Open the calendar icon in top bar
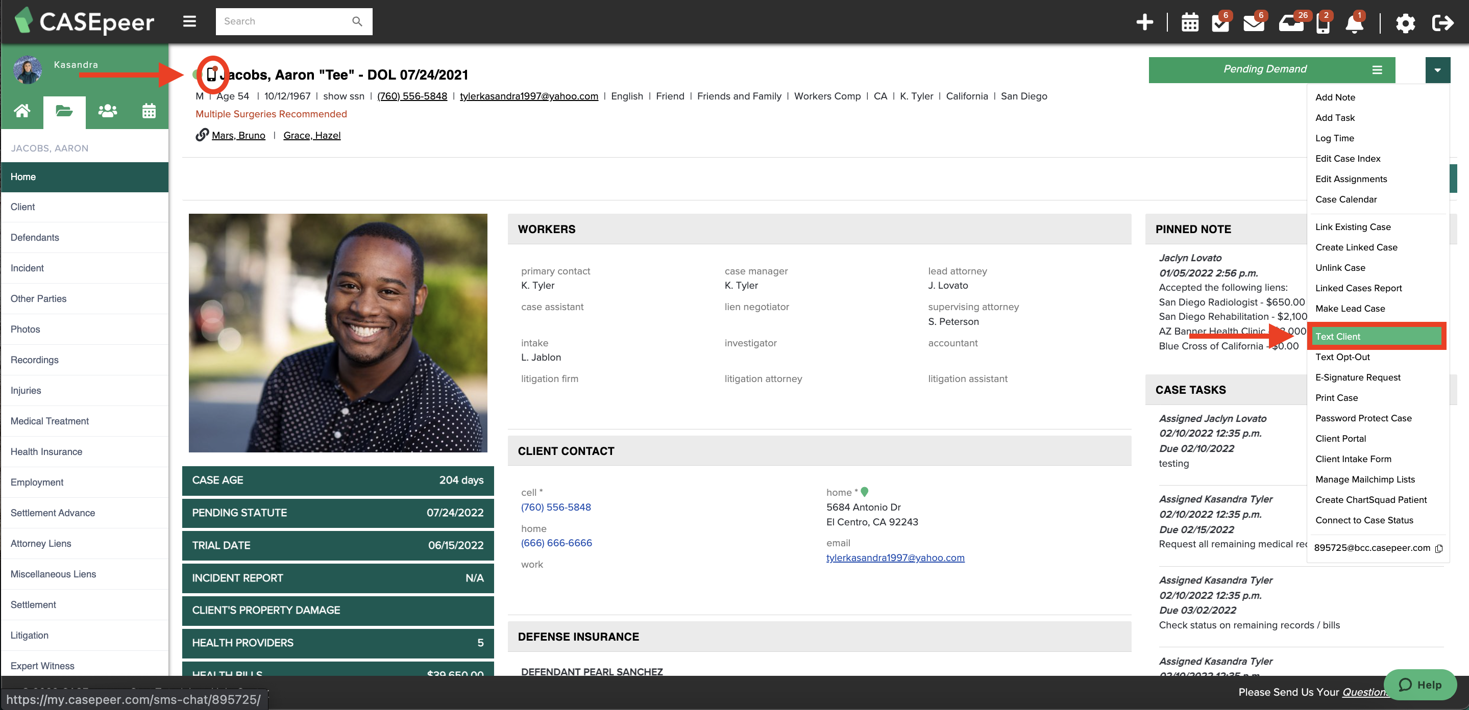The height and width of the screenshot is (710, 1469). [x=1190, y=23]
